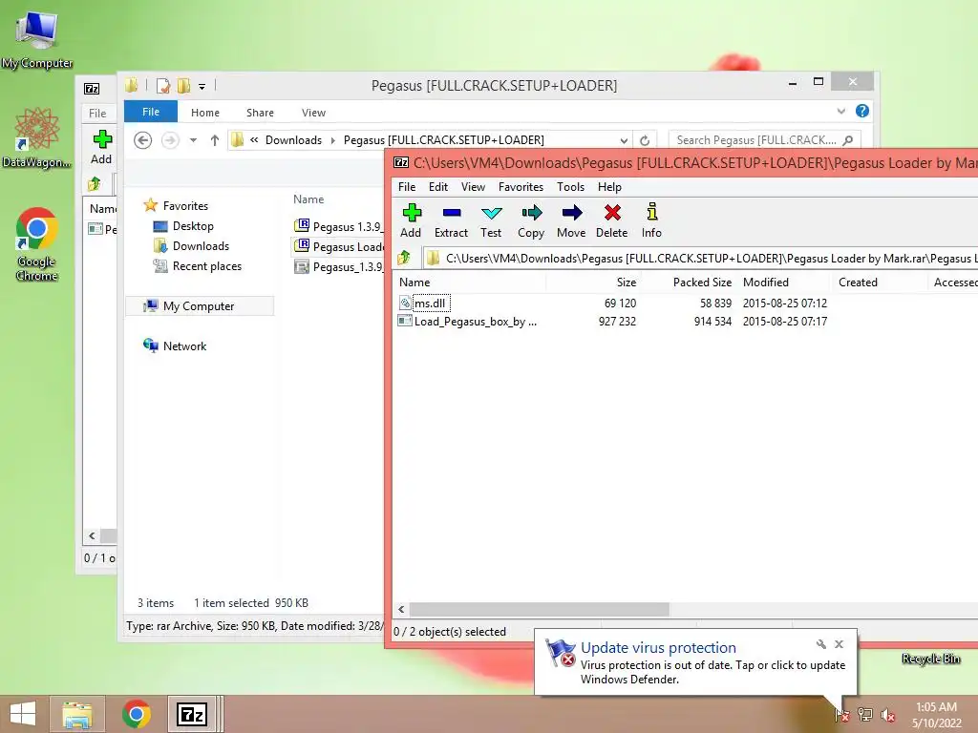Select Network in navigation pane
Image resolution: width=978 pixels, height=733 pixels.
[x=184, y=346]
